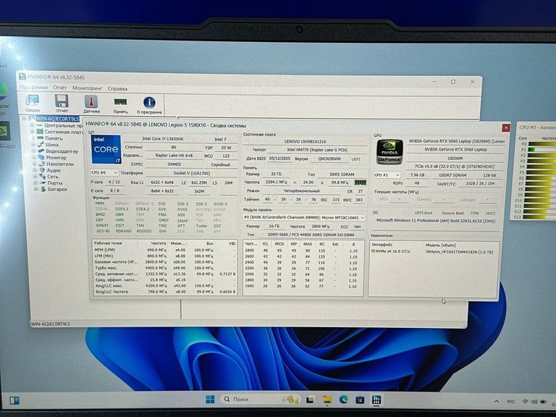Select Монитор in the tree

pyautogui.click(x=56, y=157)
